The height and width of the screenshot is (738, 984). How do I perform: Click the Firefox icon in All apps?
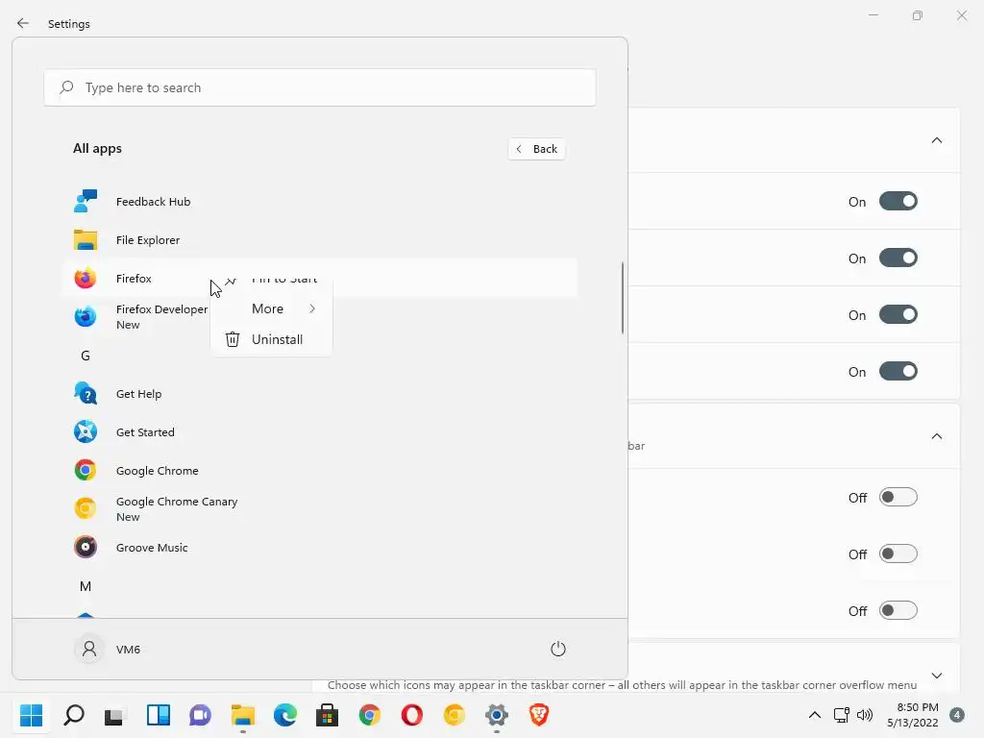pos(86,278)
